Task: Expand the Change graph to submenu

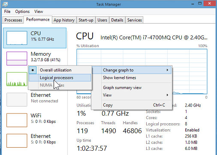Action: (132, 70)
